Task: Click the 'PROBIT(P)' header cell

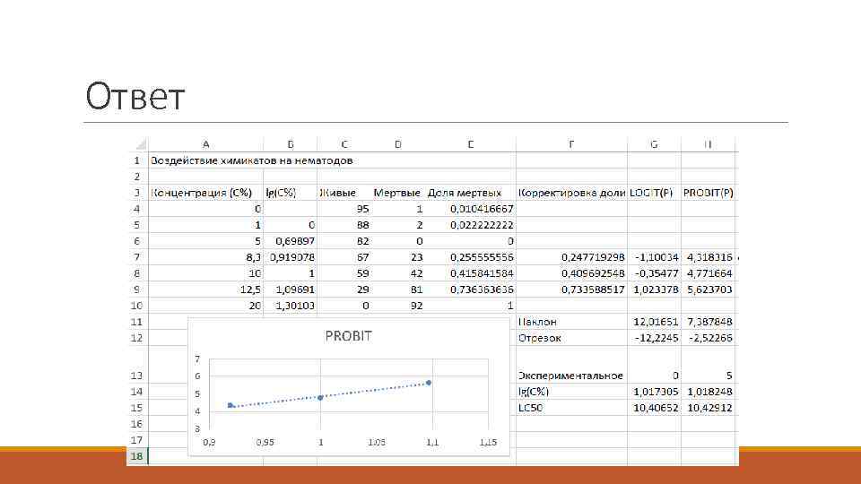Action: (708, 193)
